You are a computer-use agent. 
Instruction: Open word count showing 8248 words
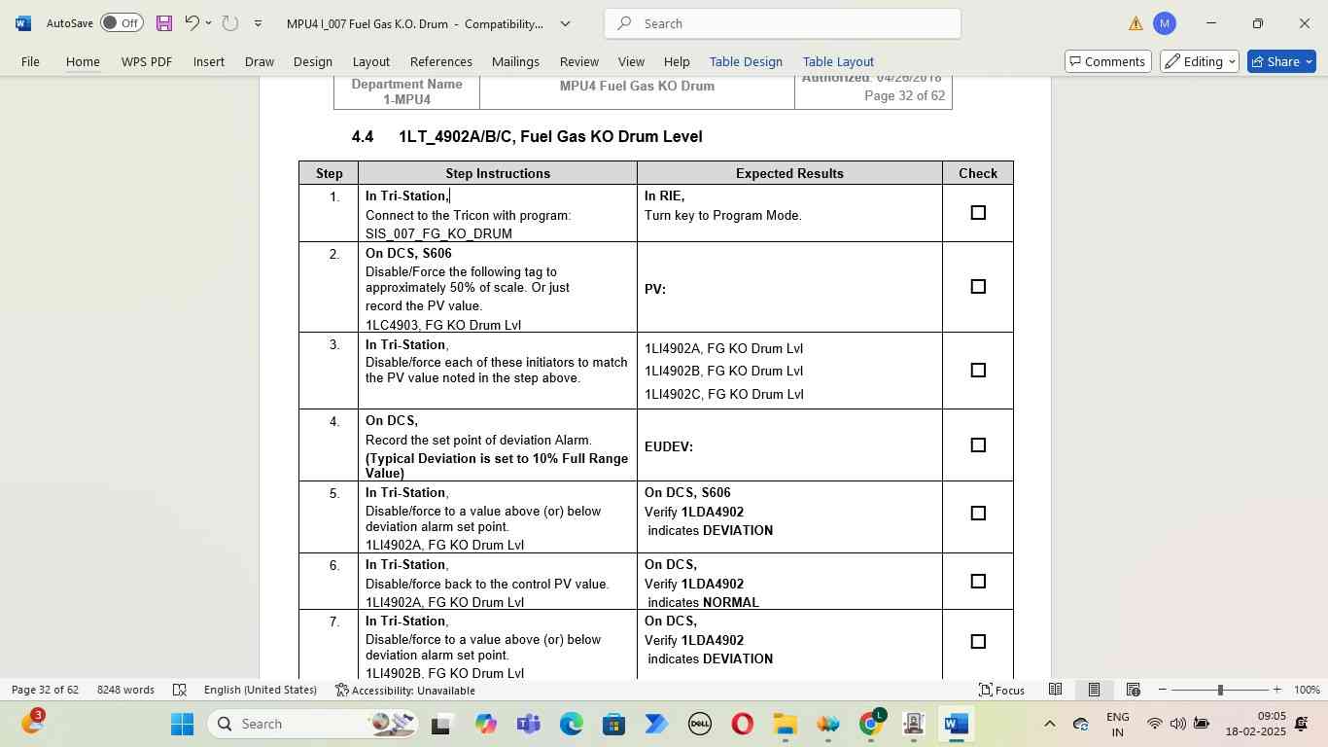pyautogui.click(x=125, y=690)
